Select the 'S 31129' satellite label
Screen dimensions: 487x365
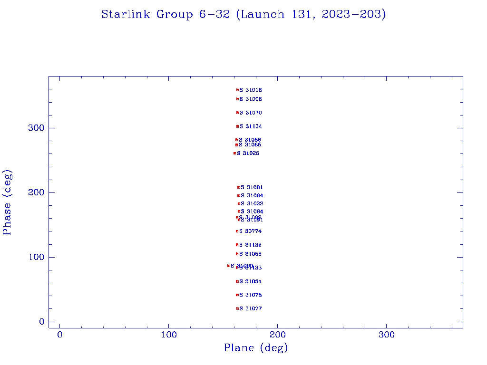250,245
